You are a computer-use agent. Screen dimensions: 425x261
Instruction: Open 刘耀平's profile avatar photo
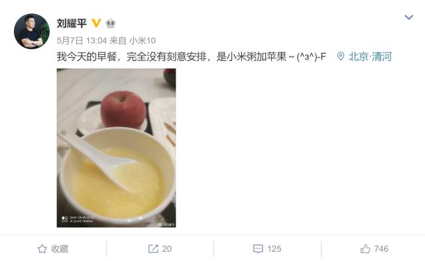32,31
